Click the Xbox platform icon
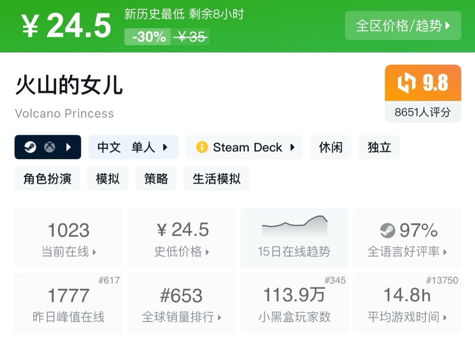 [49, 147]
